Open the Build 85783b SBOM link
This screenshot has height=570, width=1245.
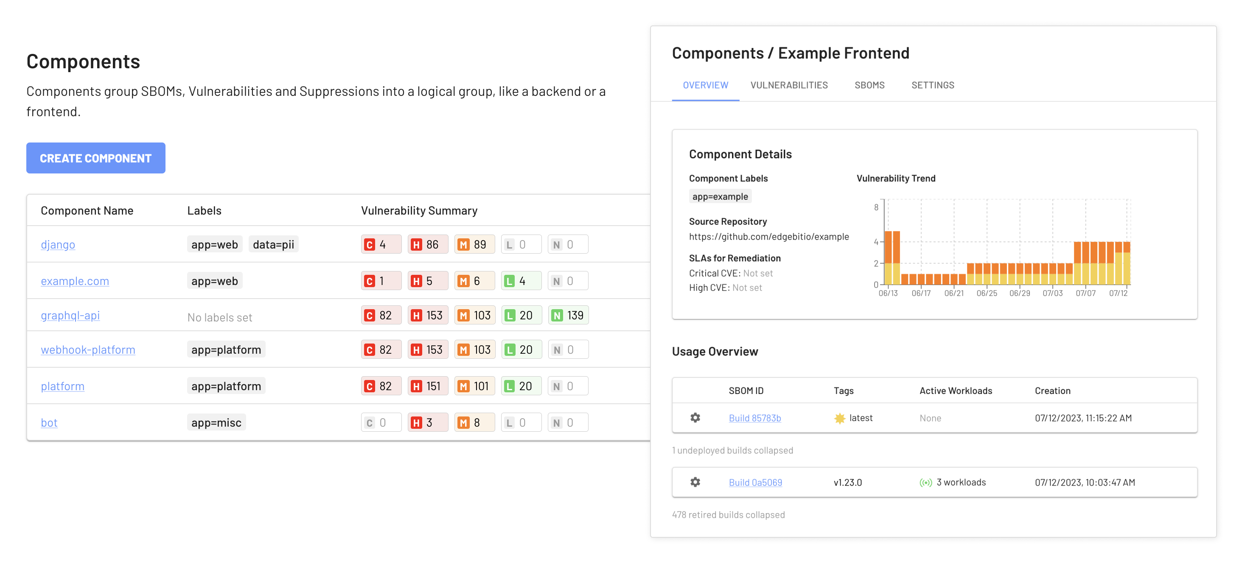pyautogui.click(x=754, y=418)
